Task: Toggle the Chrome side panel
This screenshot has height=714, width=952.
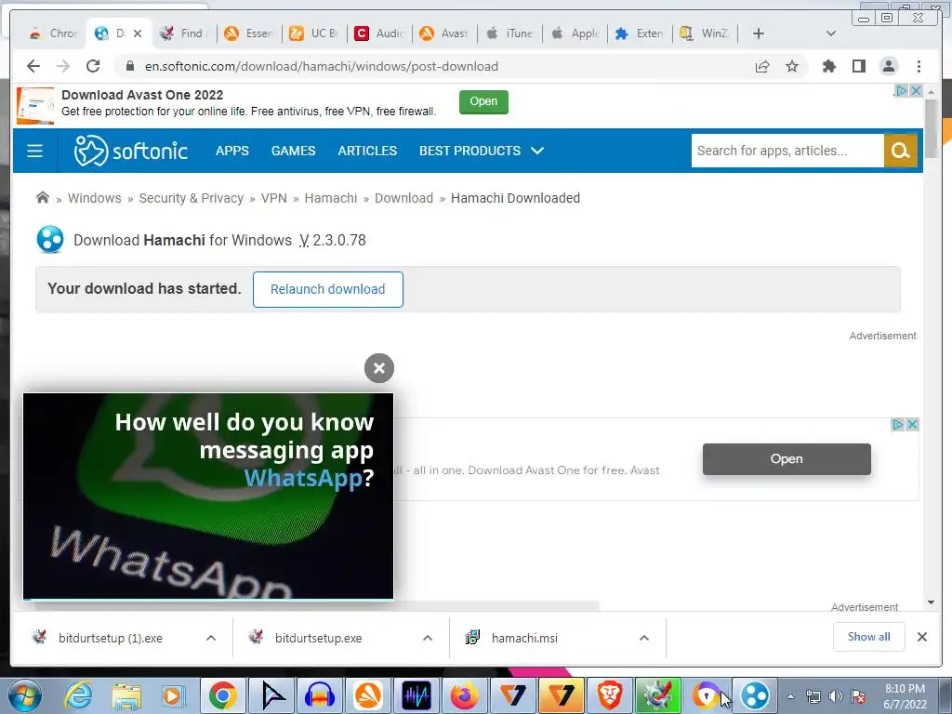Action: 858,66
